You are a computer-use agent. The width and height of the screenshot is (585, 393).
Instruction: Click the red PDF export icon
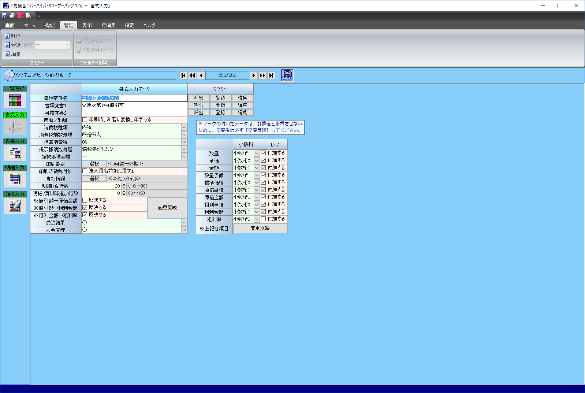tap(20, 15)
